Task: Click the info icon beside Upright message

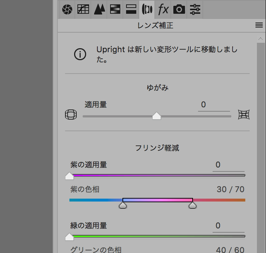Action: 80,54
